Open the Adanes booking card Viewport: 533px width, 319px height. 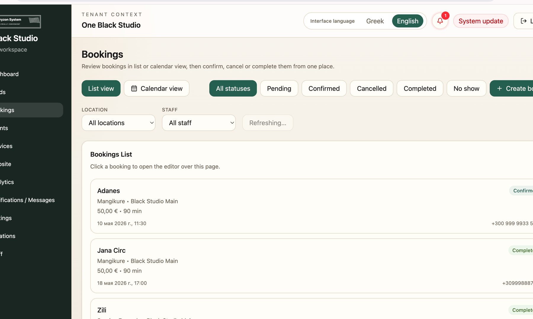point(312,206)
